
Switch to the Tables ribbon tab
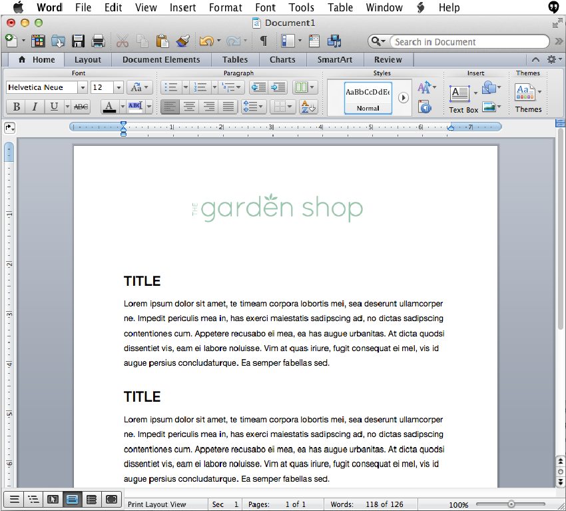tap(235, 59)
